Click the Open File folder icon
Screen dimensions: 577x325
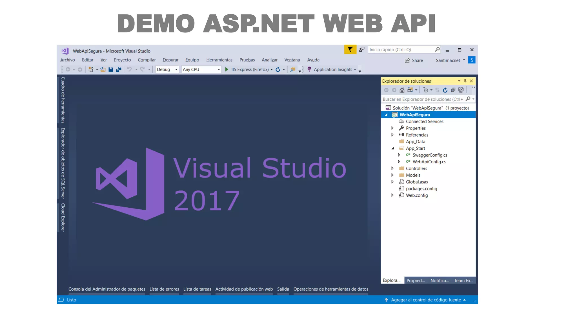(x=103, y=69)
